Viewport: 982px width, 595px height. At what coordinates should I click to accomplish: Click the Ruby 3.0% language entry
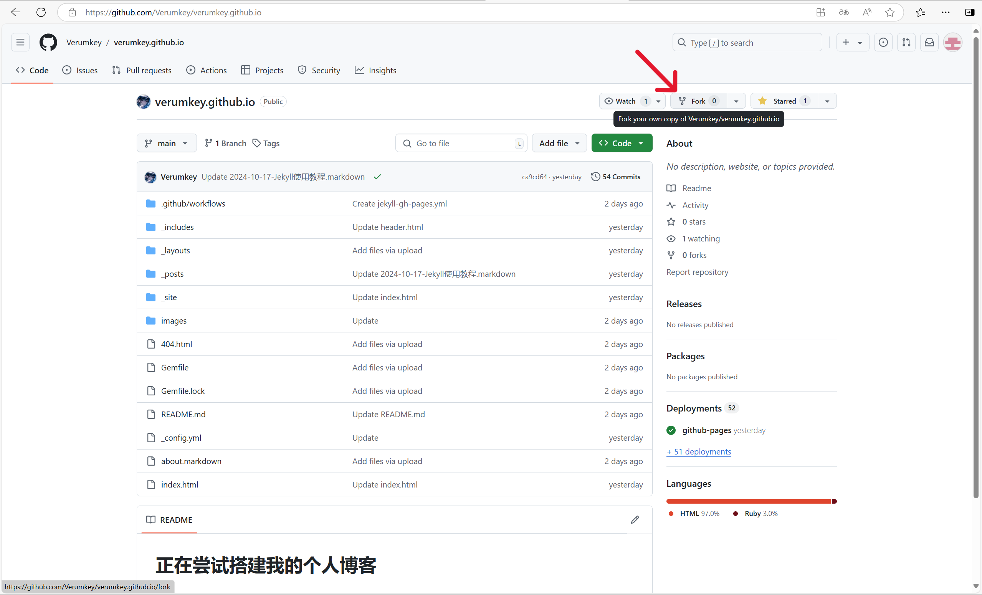pos(756,514)
